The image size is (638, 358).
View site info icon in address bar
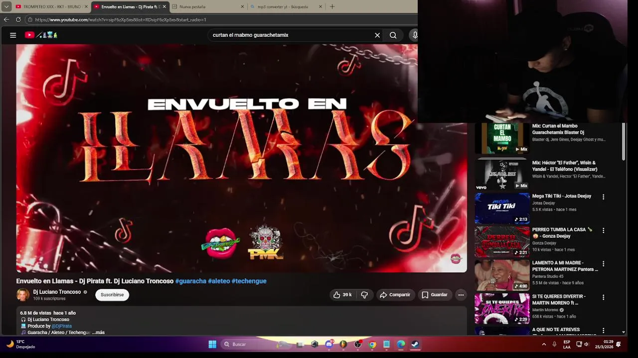pyautogui.click(x=30, y=19)
